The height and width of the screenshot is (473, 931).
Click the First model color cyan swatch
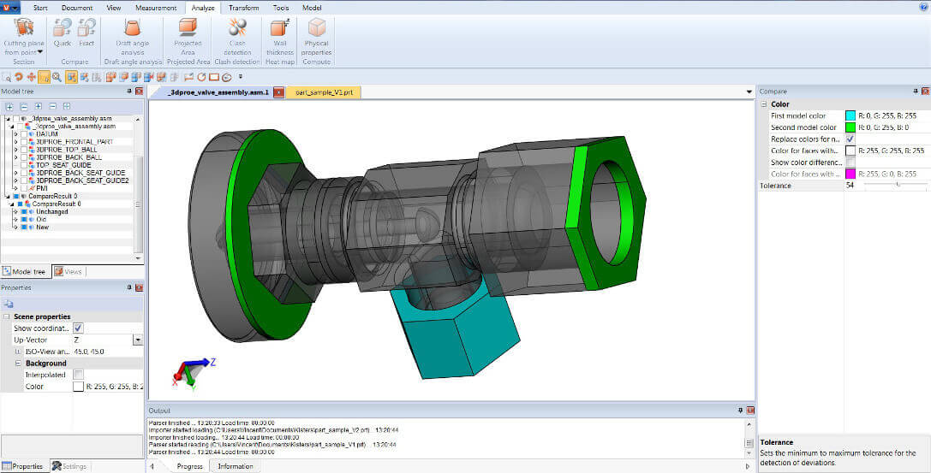(850, 115)
